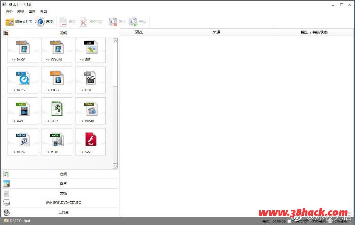Select the -> AVI conversion tile
Image resolution: width=355 pixels, height=225 pixels.
tap(23, 111)
